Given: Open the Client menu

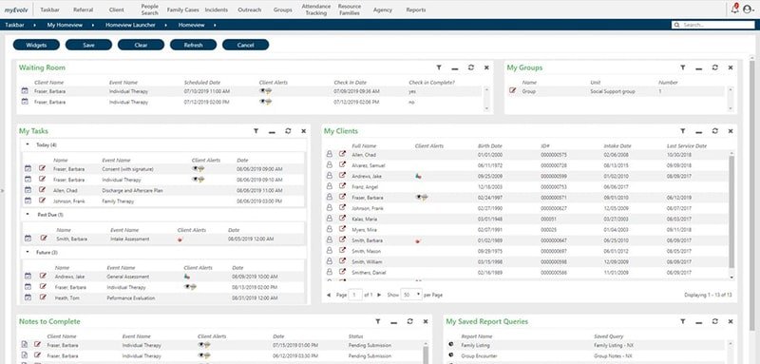Looking at the screenshot, I should [x=117, y=10].
